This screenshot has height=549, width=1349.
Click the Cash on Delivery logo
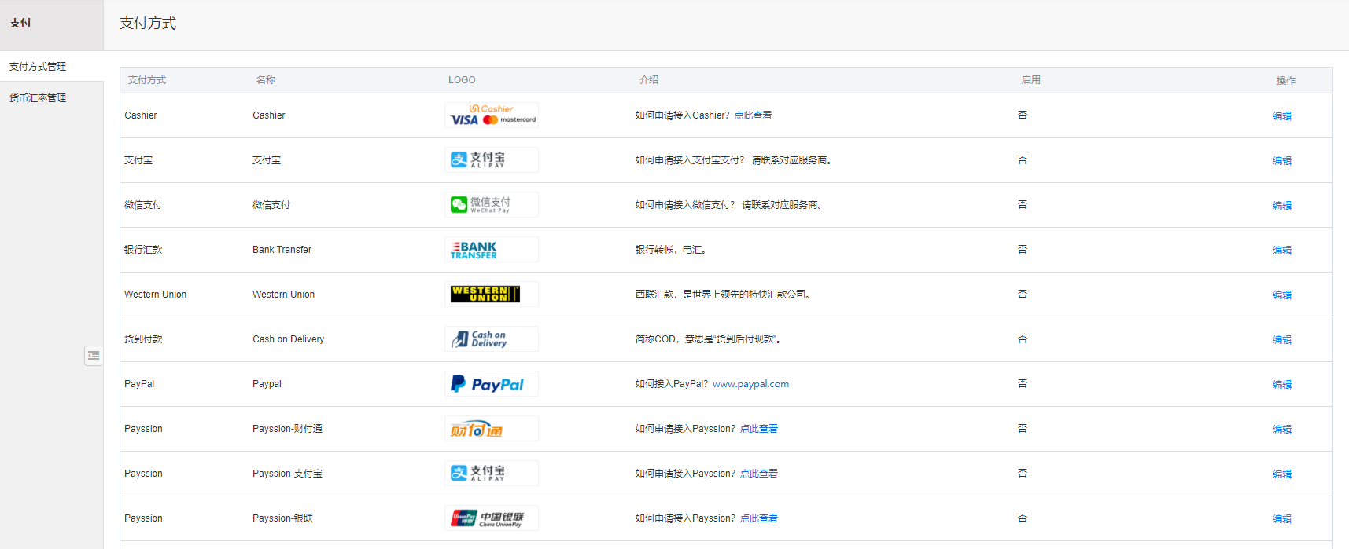pos(492,339)
